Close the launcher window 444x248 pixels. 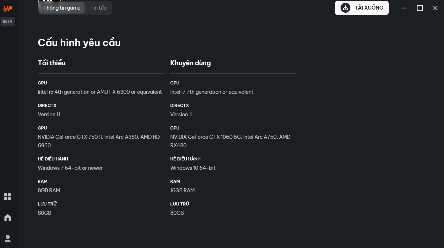click(x=435, y=8)
